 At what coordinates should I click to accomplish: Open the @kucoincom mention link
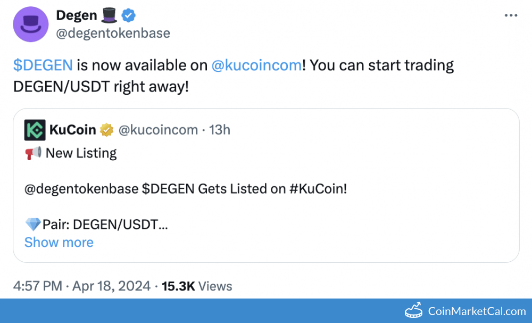(256, 65)
